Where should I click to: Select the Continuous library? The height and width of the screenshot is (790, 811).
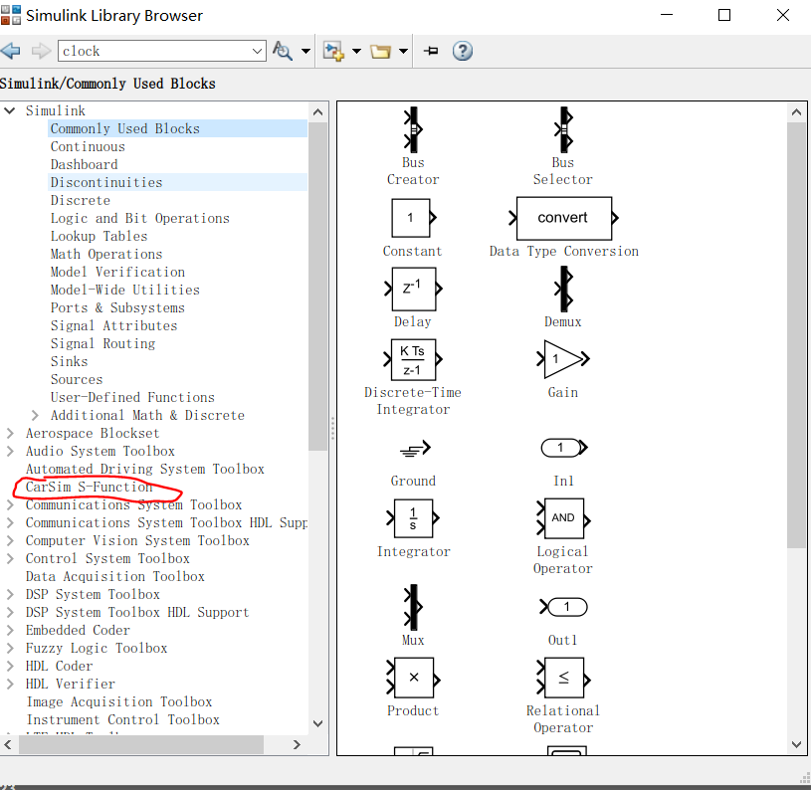coord(88,147)
